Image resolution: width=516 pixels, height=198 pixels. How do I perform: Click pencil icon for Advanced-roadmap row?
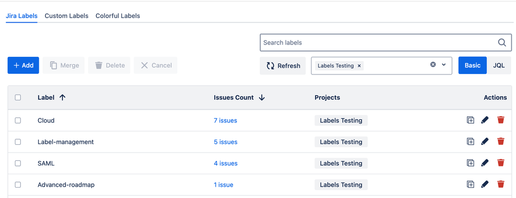coord(484,185)
